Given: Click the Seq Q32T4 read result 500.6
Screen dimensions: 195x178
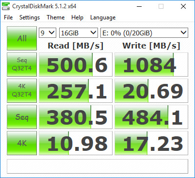Looking at the screenshot, I should point(76,65).
